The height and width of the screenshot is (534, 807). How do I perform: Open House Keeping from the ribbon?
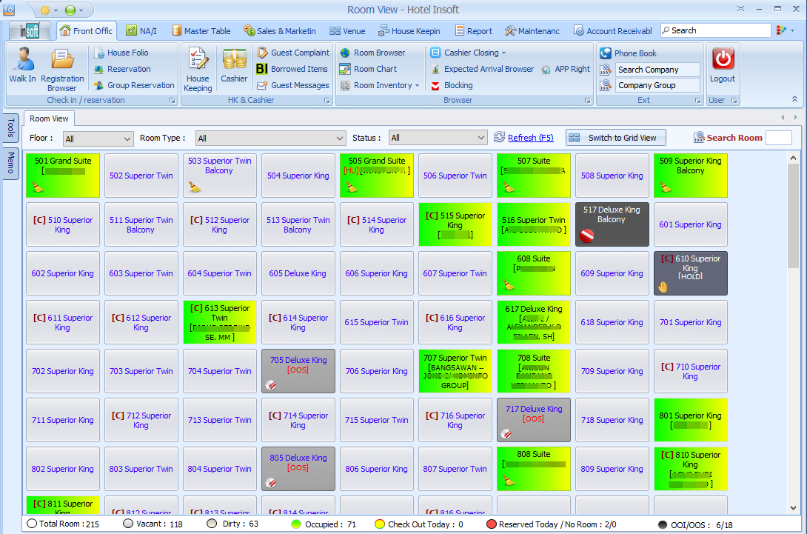pos(198,67)
